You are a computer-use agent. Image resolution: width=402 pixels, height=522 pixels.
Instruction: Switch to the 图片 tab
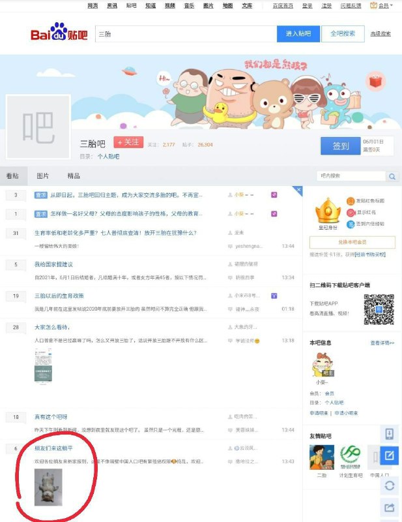pos(42,176)
